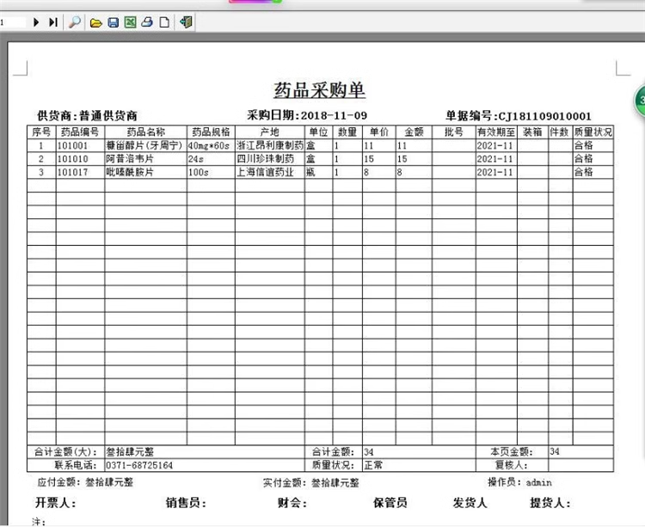Image resolution: width=645 pixels, height=527 pixels.
Task: Click specification cell 40mg*60s
Action: (209, 145)
